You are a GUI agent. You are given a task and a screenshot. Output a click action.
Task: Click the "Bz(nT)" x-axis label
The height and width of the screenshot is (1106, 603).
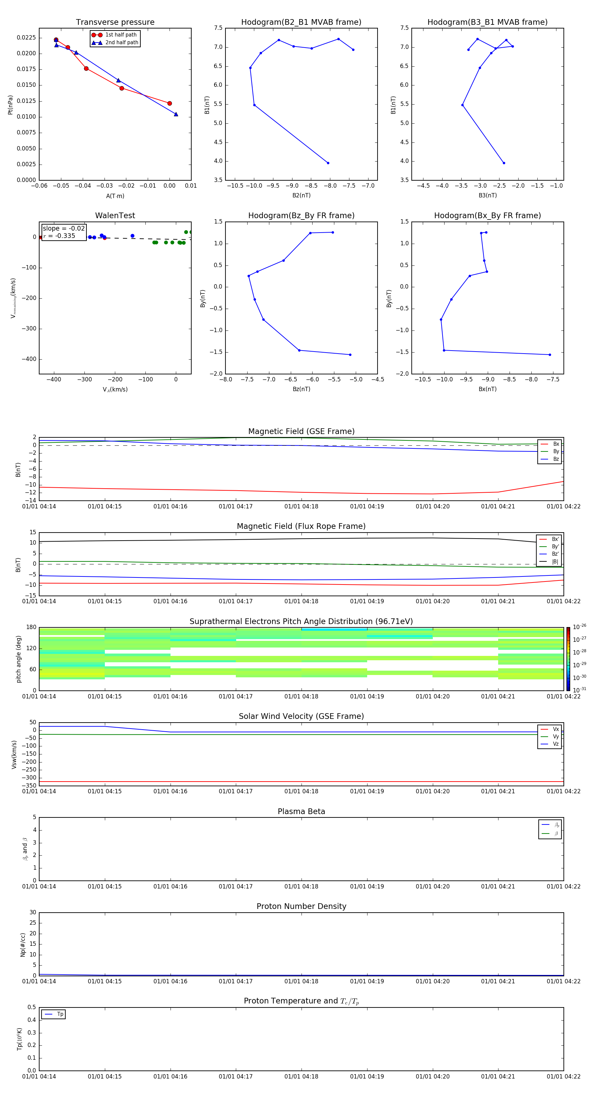click(x=301, y=389)
